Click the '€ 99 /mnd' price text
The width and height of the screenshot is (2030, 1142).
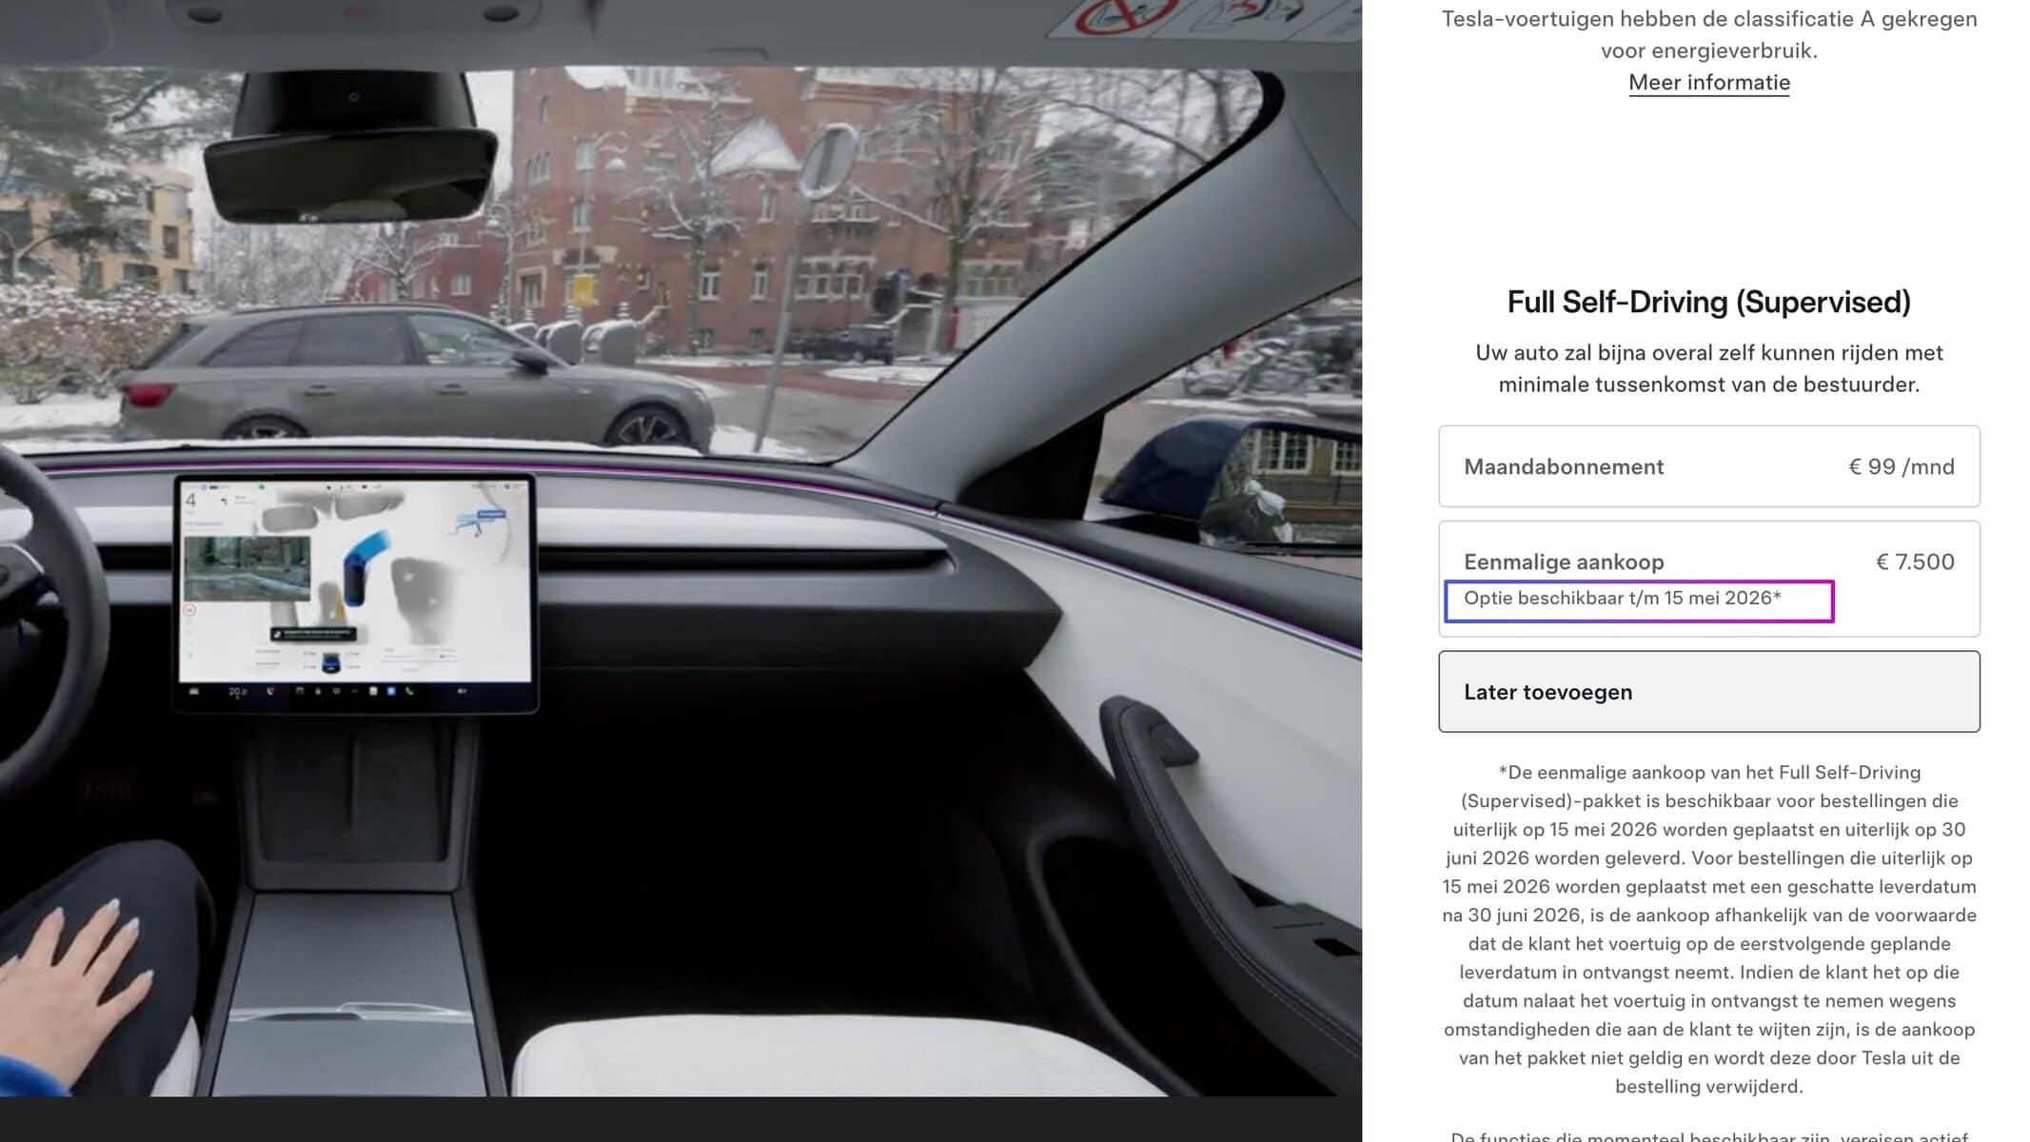pyautogui.click(x=1902, y=466)
